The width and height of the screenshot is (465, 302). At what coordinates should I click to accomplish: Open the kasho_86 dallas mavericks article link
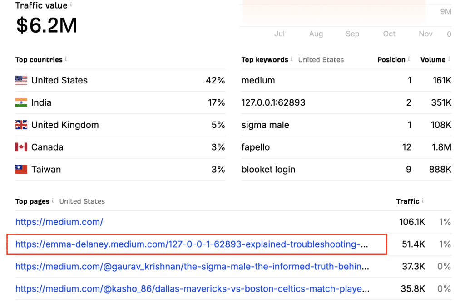click(x=193, y=289)
